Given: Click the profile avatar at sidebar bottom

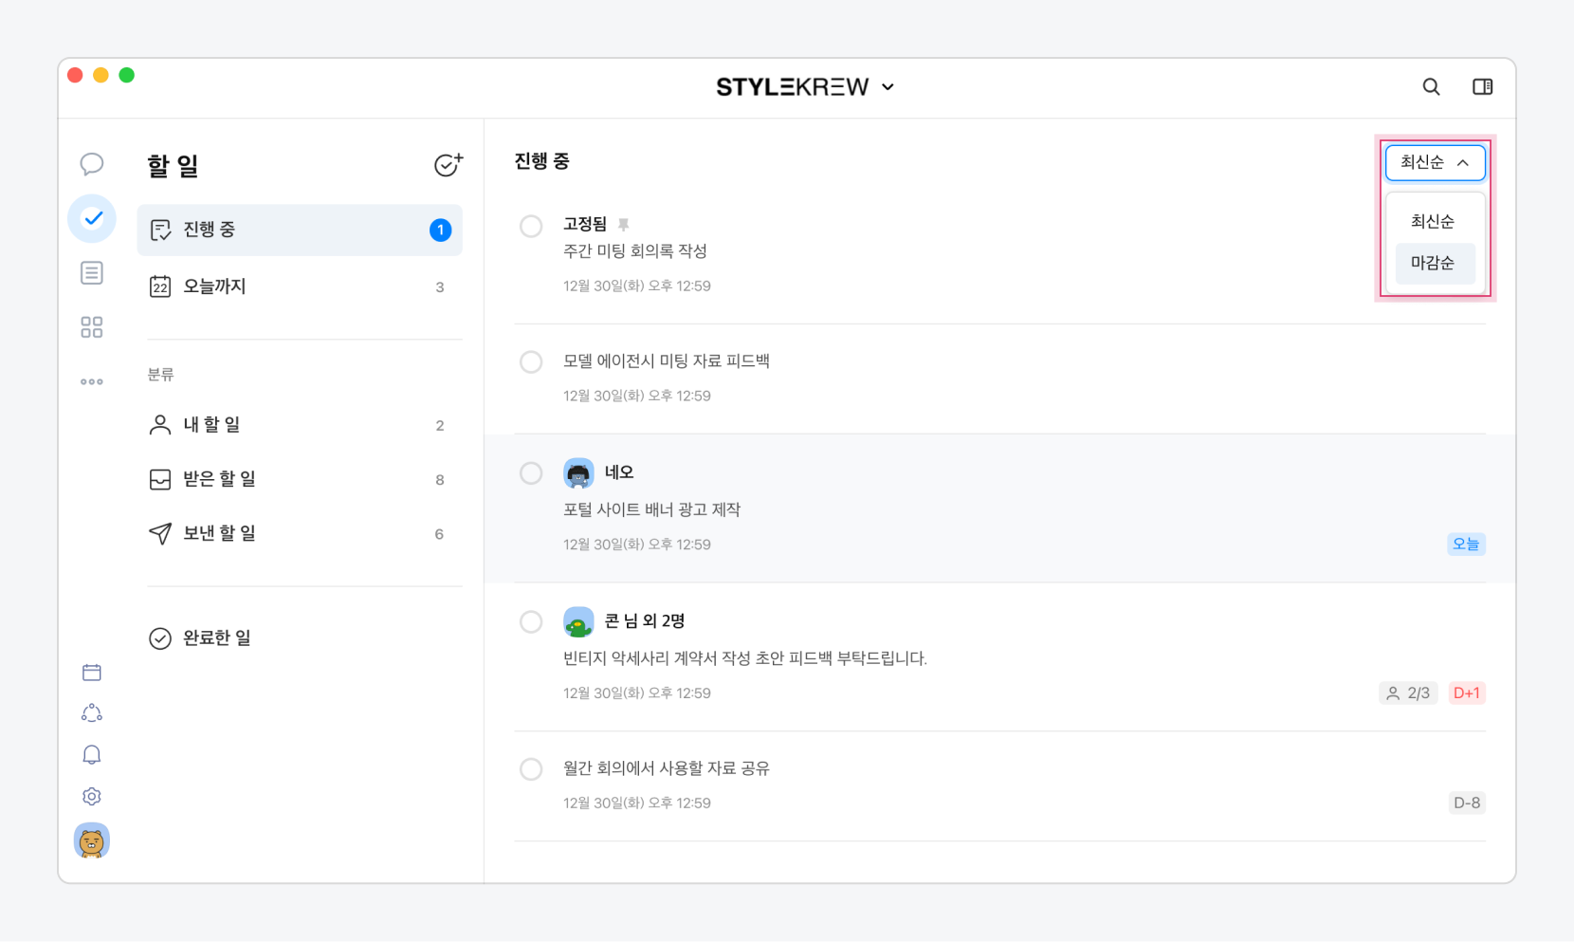Looking at the screenshot, I should [x=92, y=841].
